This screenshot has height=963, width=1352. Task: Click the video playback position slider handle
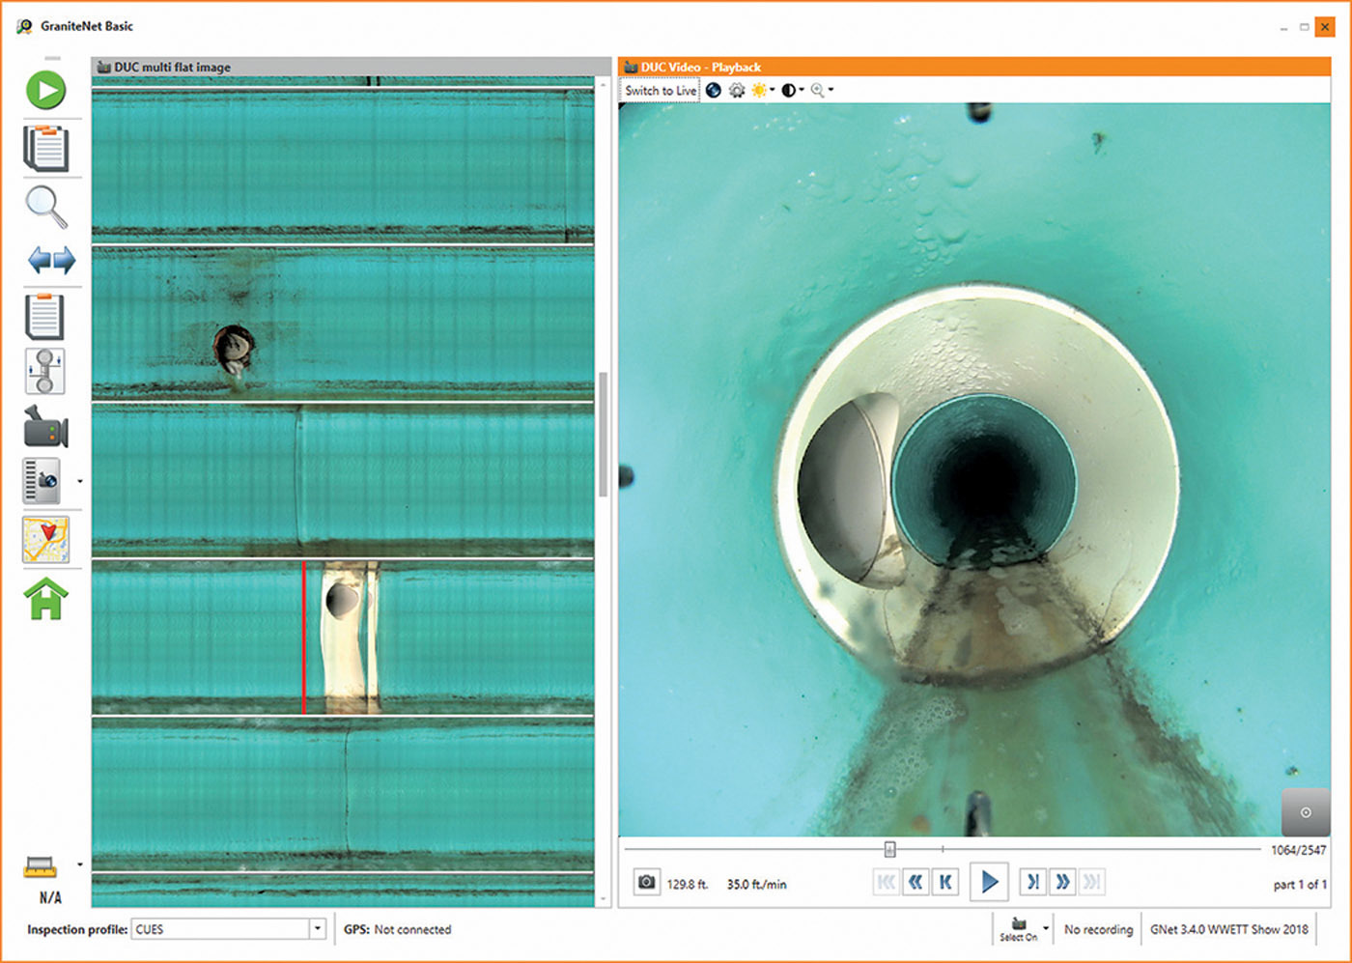click(889, 850)
